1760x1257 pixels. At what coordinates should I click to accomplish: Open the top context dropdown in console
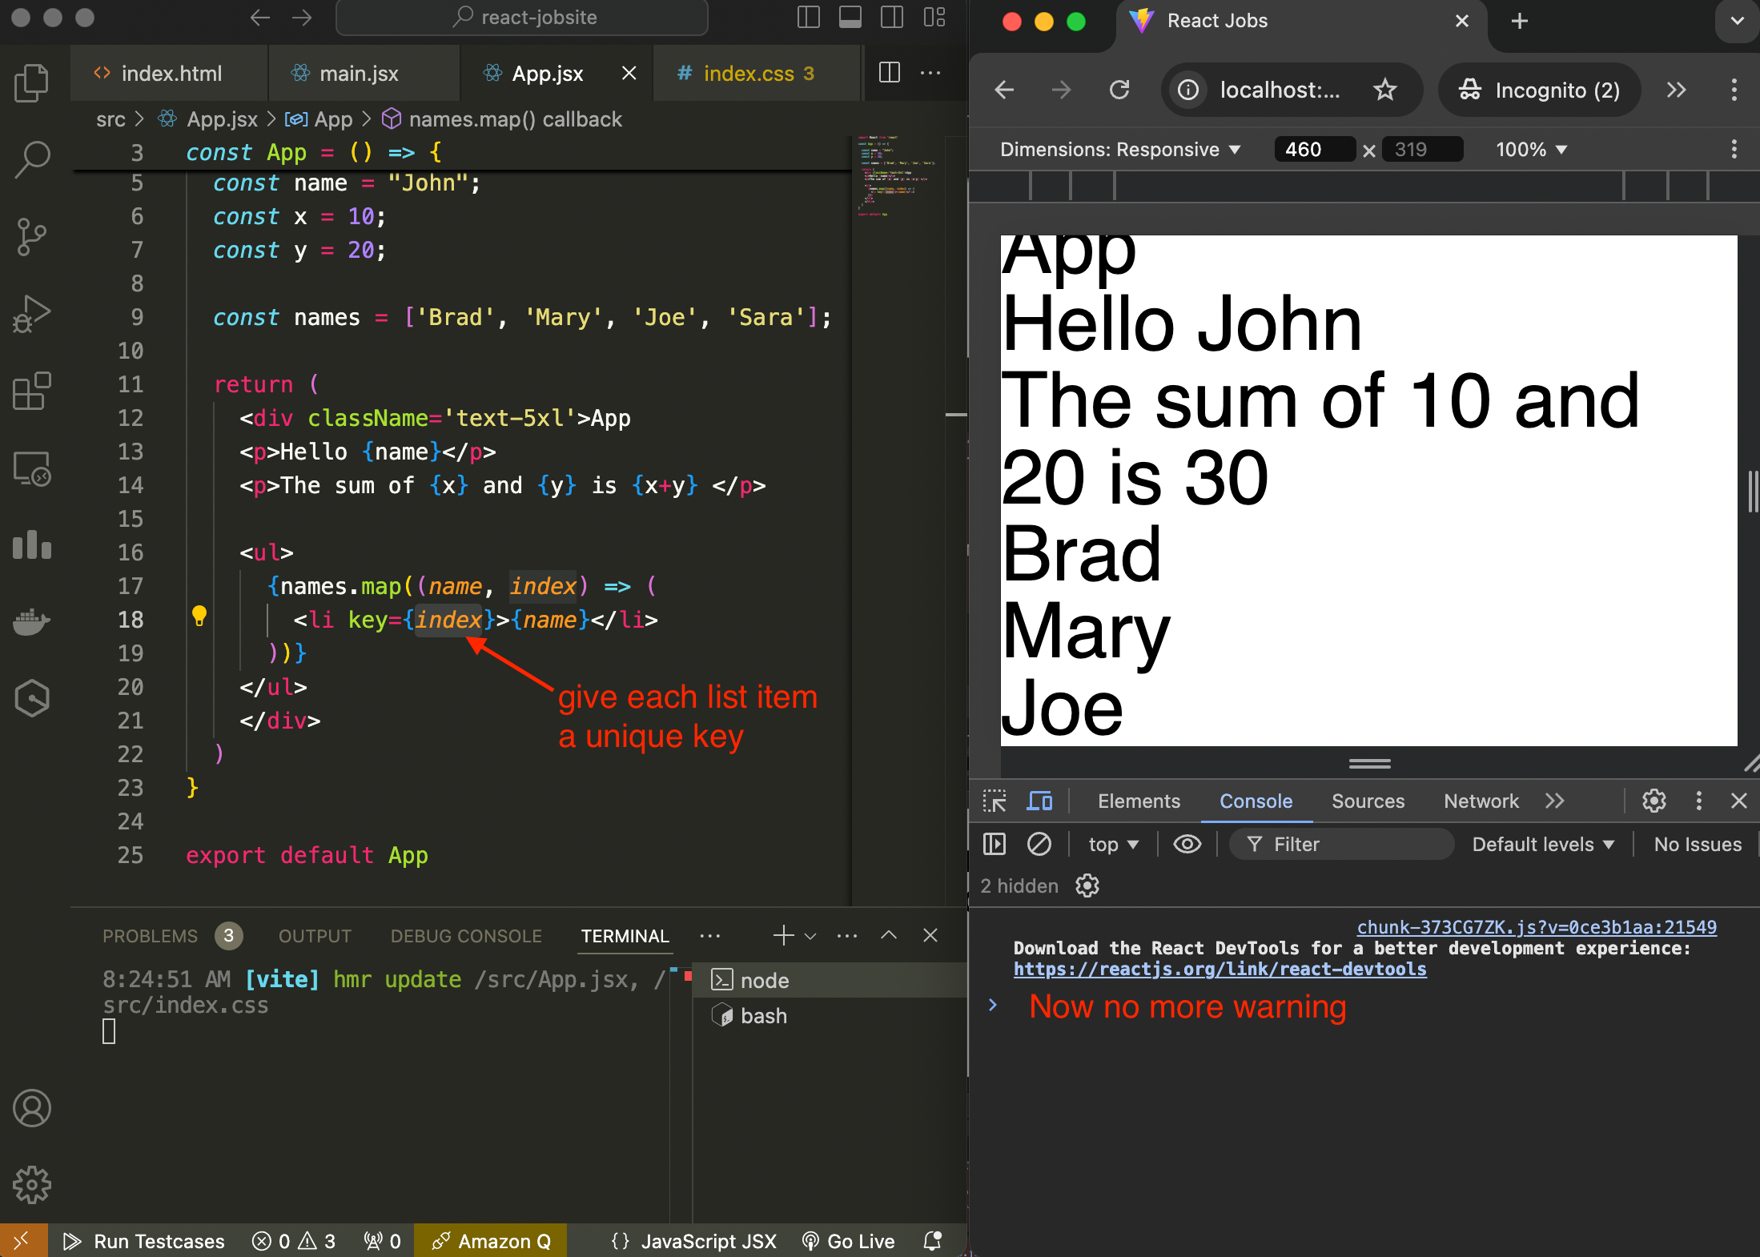1113,844
